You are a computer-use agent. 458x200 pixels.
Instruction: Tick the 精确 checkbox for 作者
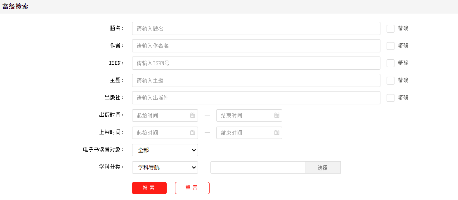(390, 46)
